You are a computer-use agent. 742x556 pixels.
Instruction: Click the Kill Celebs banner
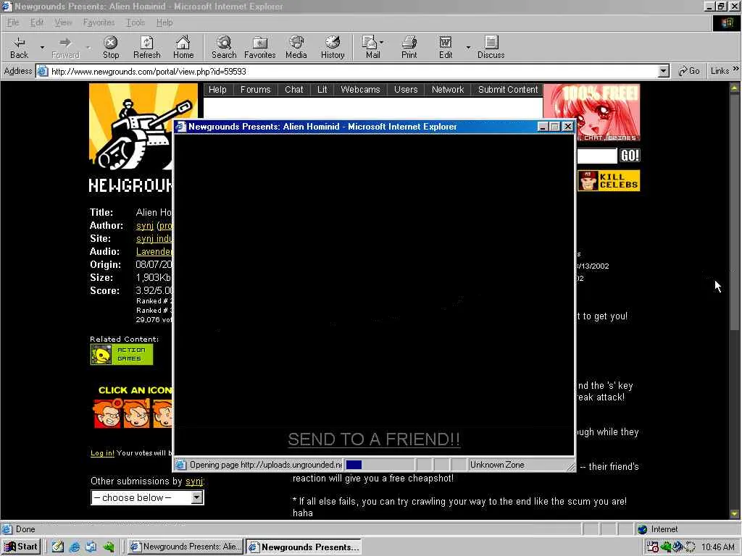(609, 180)
